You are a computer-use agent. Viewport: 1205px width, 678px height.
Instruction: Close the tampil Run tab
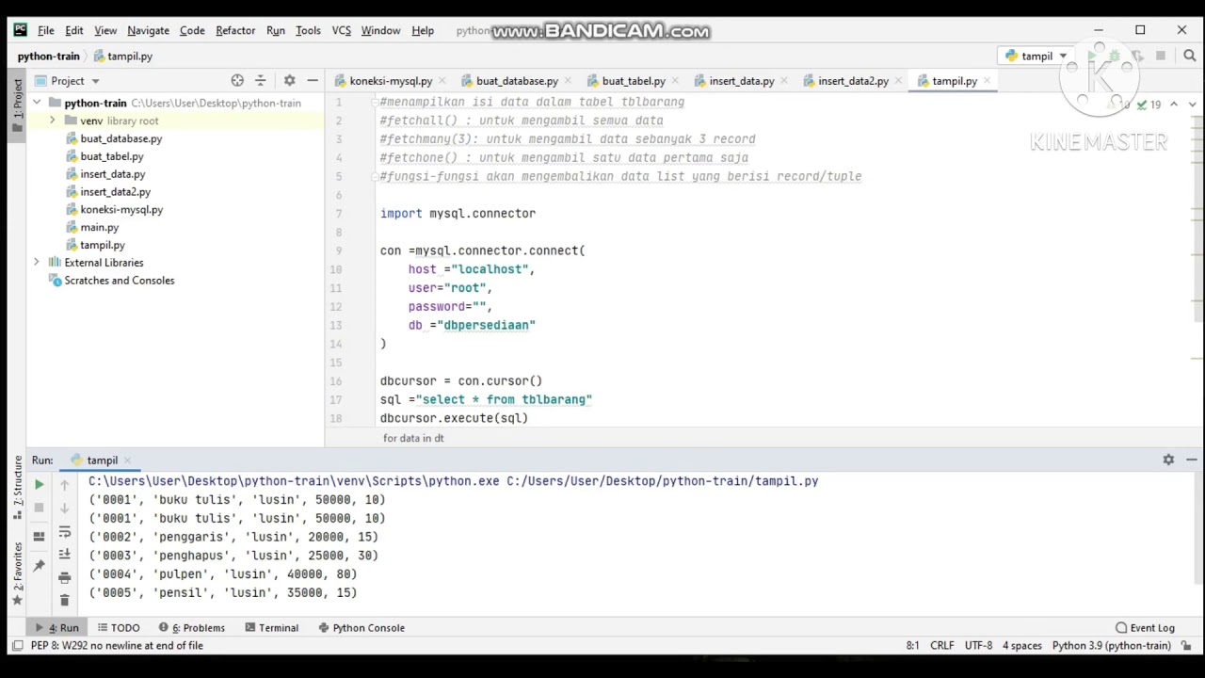coord(126,460)
